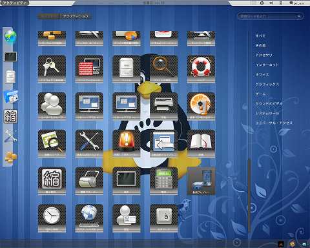The height and width of the screenshot is (248, 310).
Task: Open the orange disc with keyhole application
Action: coord(201,107)
